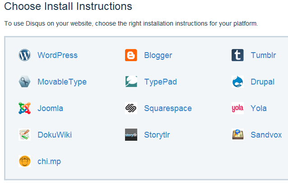Select the Storytlr text link
Screen dimensions: 288x183
[x=157, y=135]
